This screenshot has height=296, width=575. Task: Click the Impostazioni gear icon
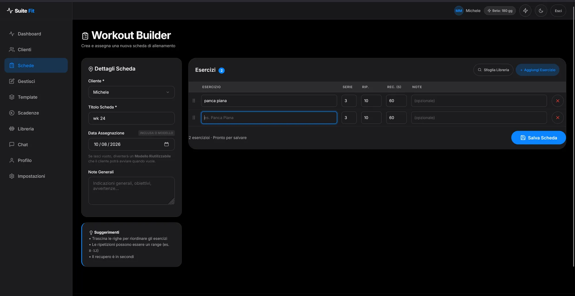click(11, 176)
